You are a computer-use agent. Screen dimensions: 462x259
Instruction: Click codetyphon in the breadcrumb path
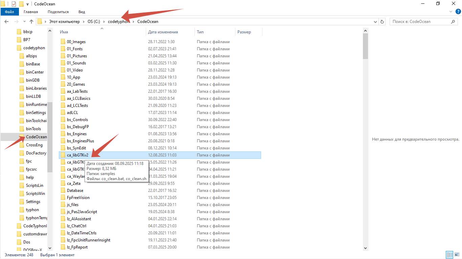point(119,22)
